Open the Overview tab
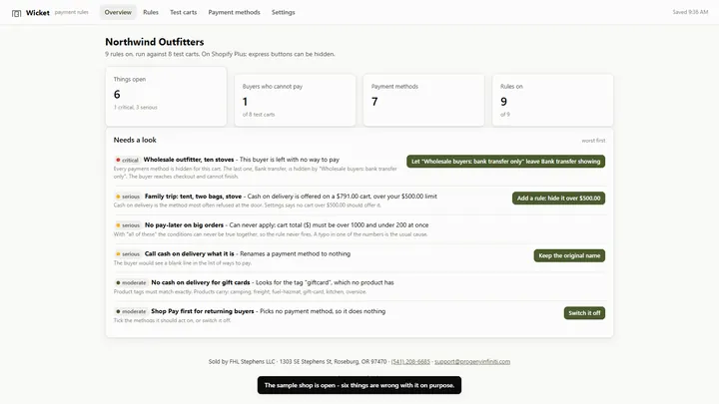This screenshot has width=719, height=404. tap(118, 12)
